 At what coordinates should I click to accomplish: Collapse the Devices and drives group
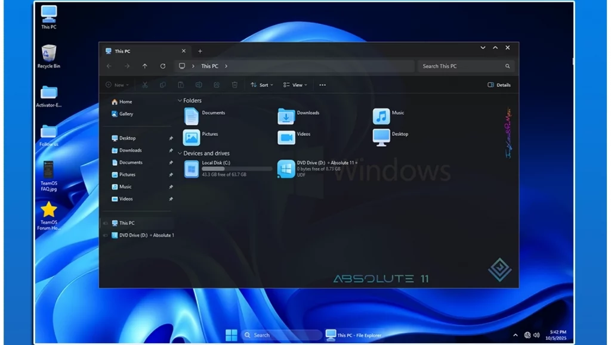point(180,153)
